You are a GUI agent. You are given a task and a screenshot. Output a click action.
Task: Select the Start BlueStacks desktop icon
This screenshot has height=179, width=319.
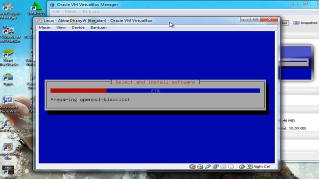pos(9,58)
